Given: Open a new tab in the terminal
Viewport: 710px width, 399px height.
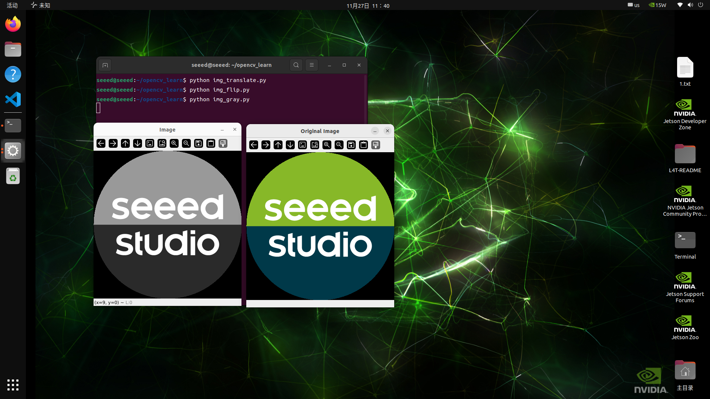Looking at the screenshot, I should pyautogui.click(x=105, y=65).
